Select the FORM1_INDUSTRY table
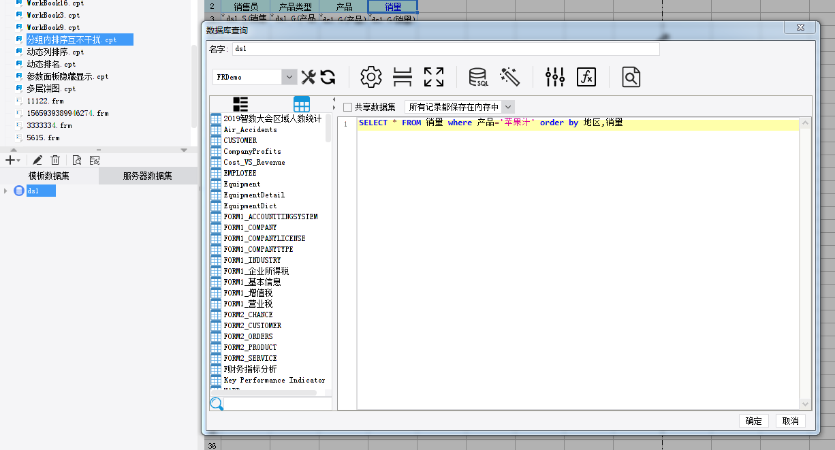Viewport: 835px width, 450px height. coord(252,260)
